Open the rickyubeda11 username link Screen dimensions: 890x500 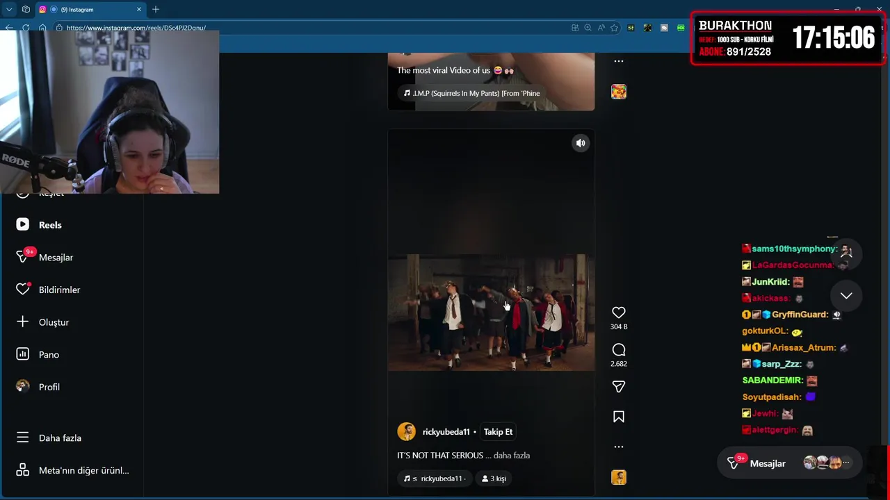click(446, 432)
